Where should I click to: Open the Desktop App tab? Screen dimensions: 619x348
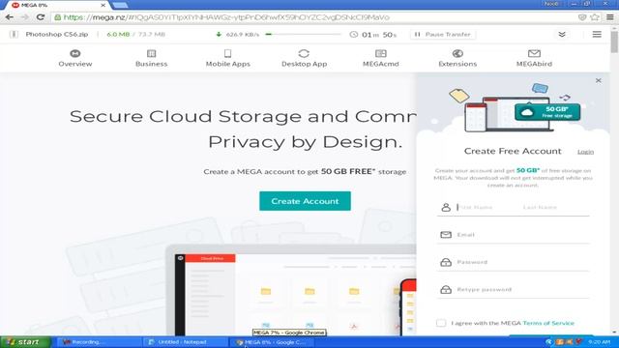[x=304, y=58]
